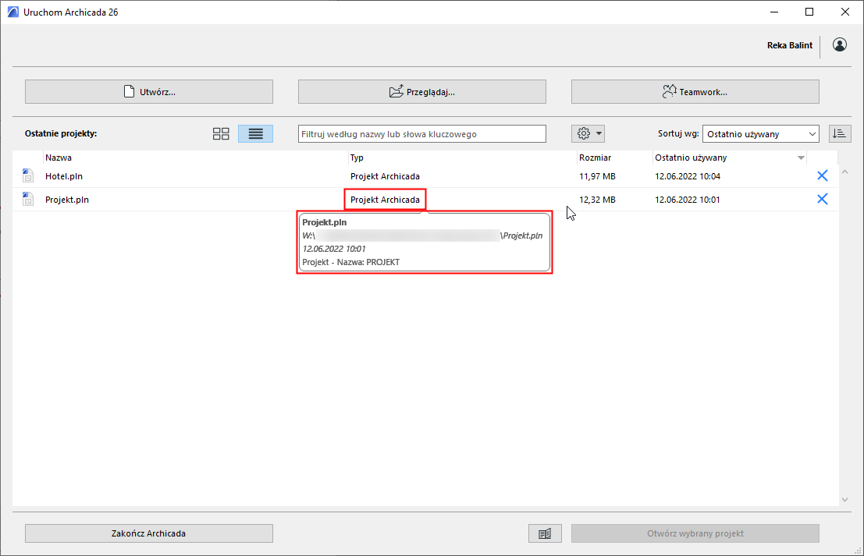The width and height of the screenshot is (864, 556).
Task: Open the 'Sortuj wg' combo box
Action: point(760,134)
